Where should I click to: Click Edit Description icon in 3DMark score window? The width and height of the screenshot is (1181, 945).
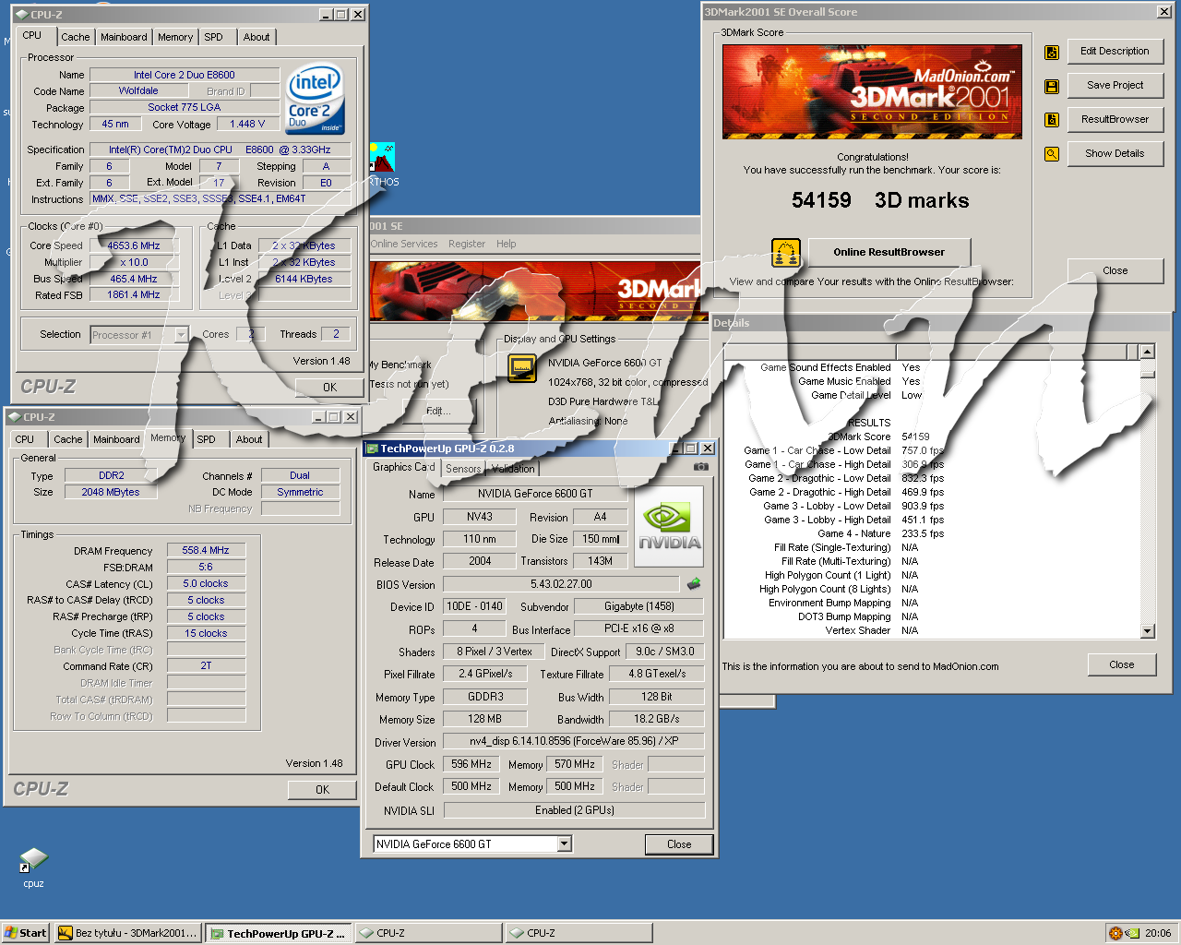[x=1052, y=53]
